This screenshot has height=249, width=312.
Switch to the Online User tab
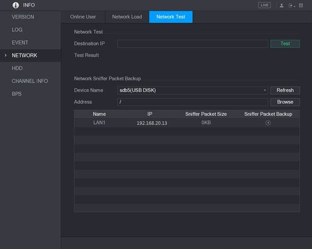(83, 17)
